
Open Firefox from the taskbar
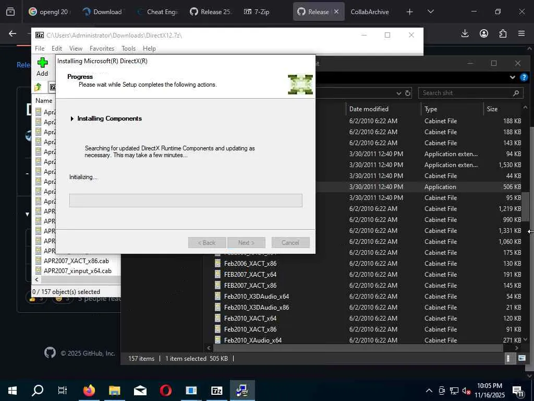point(89,391)
